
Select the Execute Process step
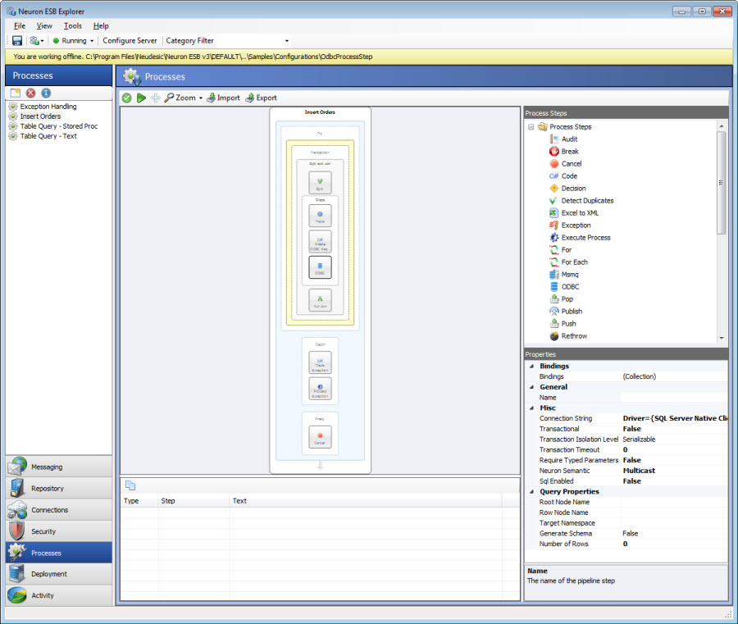pyautogui.click(x=580, y=238)
